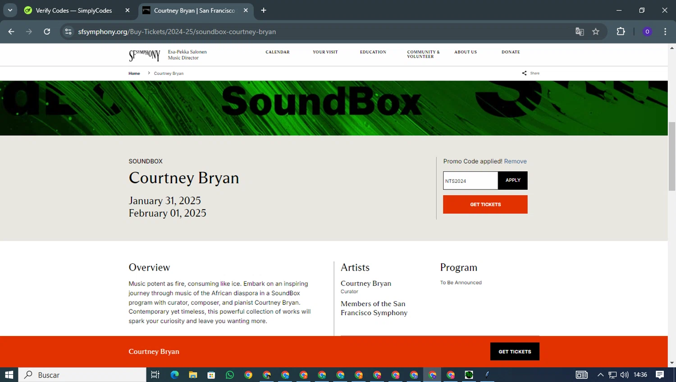The height and width of the screenshot is (382, 676).
Task: Select the Courtney Bryan | San Francisco tab
Action: pos(194,10)
